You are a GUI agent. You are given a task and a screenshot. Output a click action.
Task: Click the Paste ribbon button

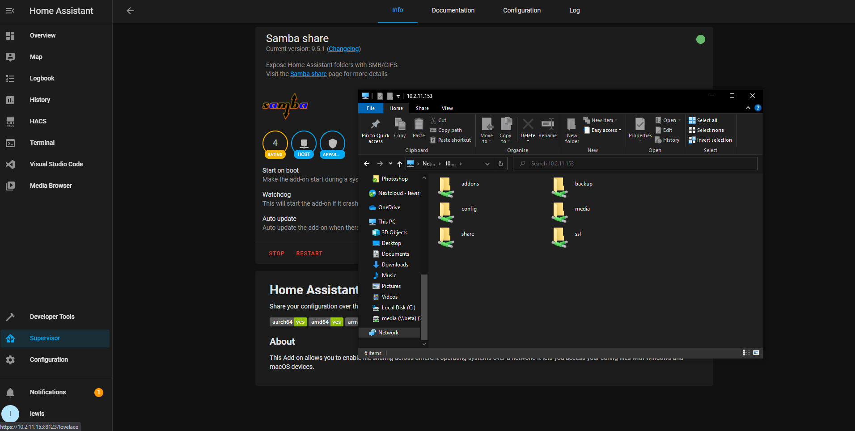click(x=419, y=128)
